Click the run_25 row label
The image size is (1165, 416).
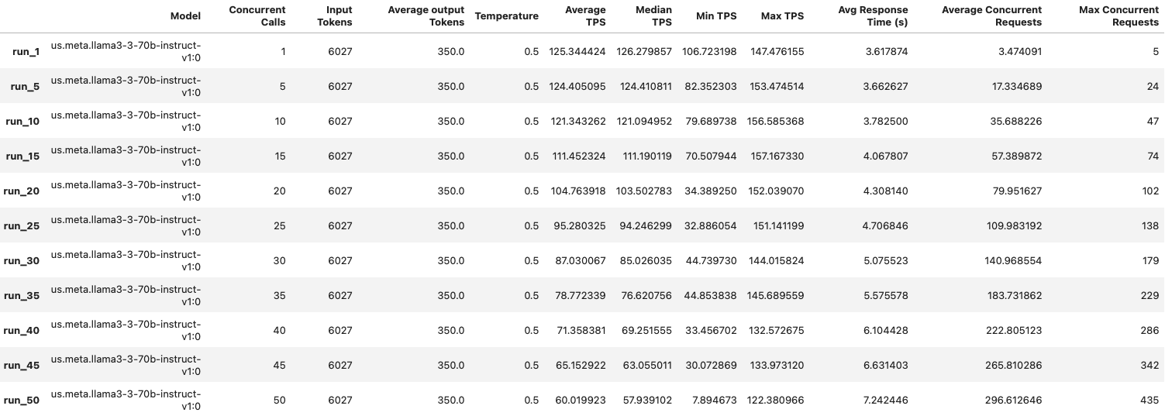22,226
